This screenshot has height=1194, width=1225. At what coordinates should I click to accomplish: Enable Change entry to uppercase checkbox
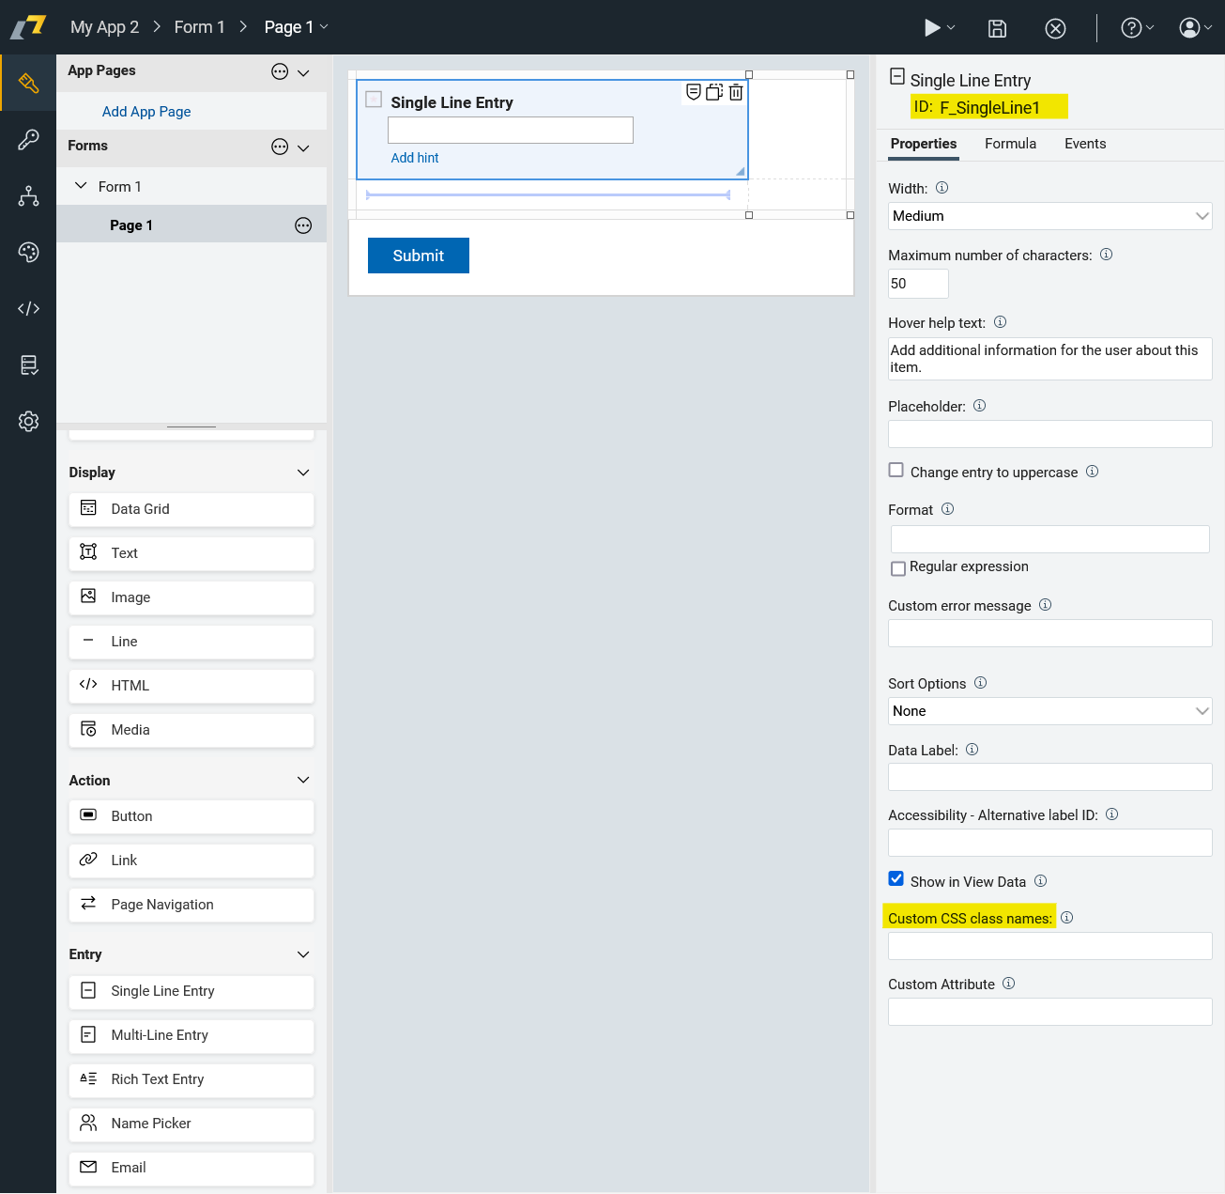pos(896,471)
